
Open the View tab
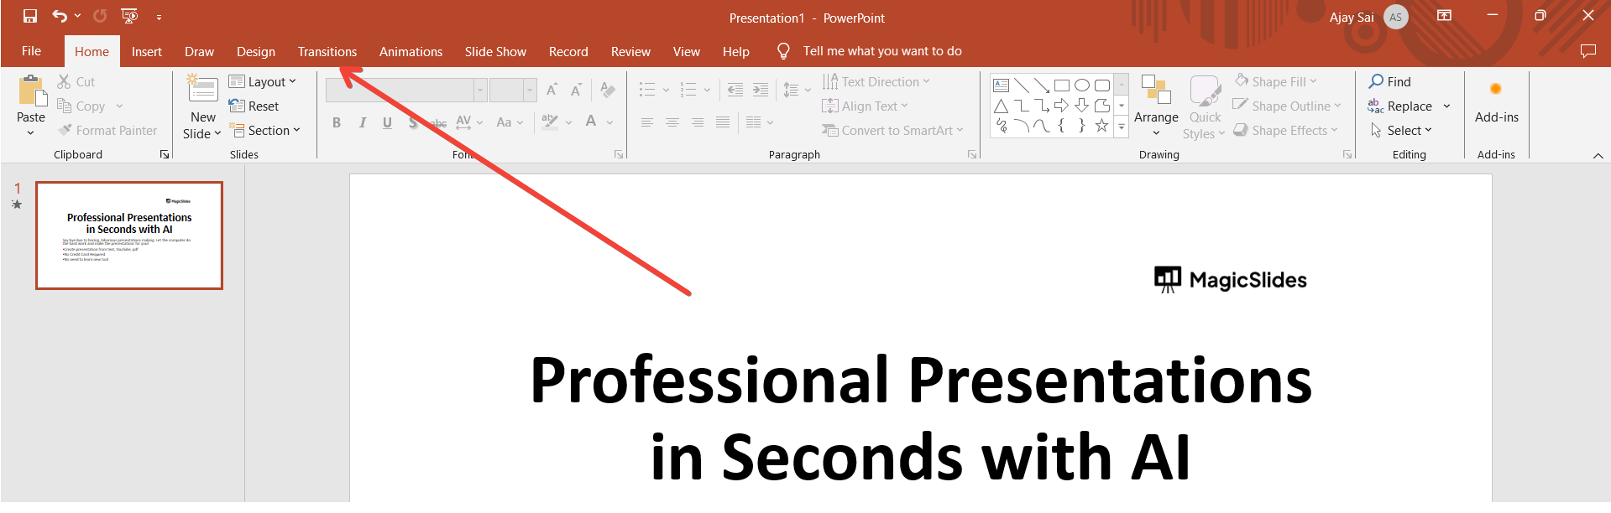(x=686, y=52)
